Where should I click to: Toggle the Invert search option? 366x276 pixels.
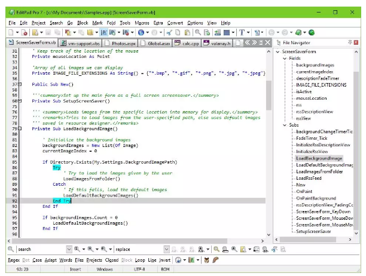click(165, 260)
